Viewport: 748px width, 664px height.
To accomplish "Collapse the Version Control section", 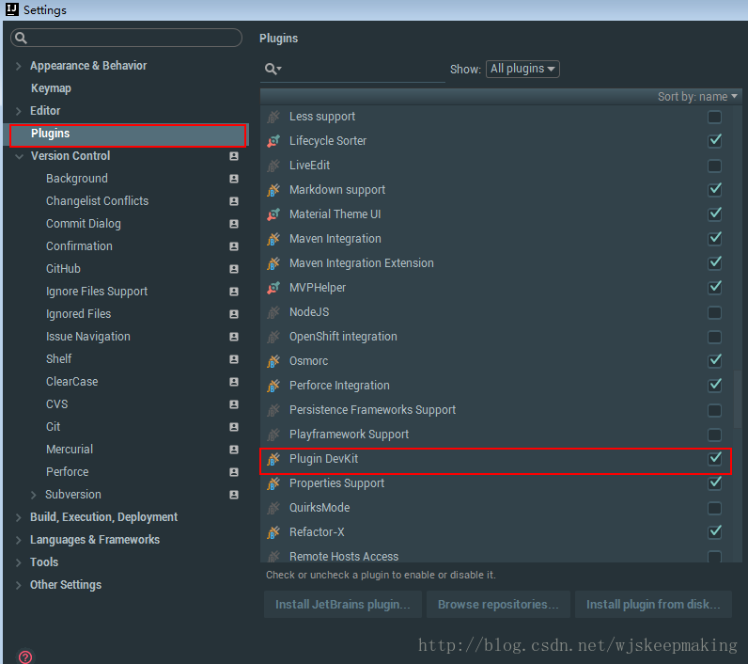I will (19, 156).
